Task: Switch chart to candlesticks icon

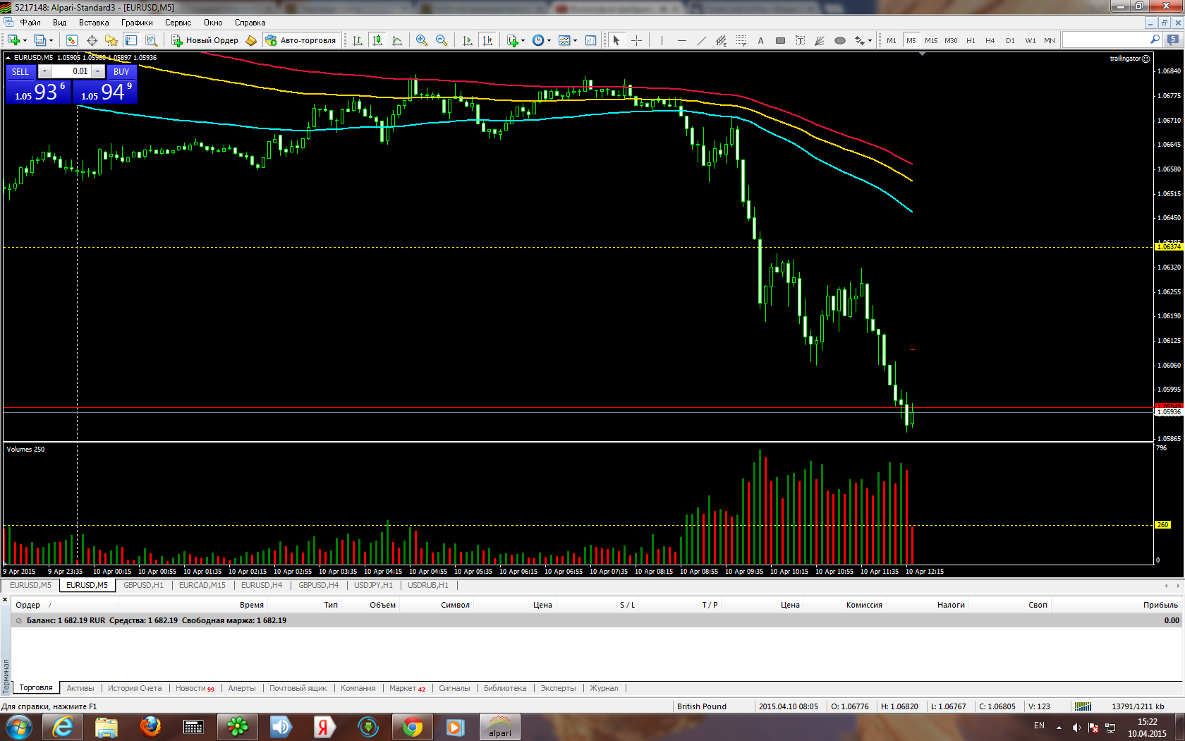Action: click(x=377, y=40)
